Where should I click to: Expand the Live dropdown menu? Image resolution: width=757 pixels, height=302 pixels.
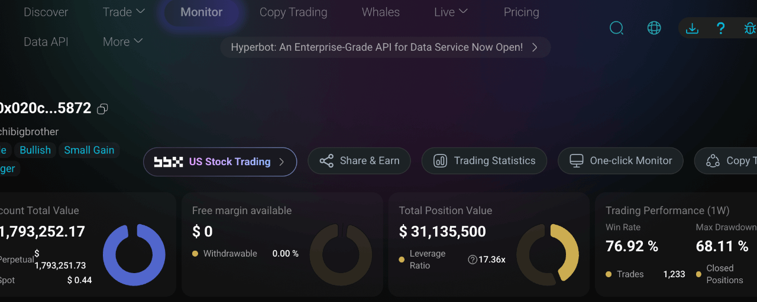(451, 12)
